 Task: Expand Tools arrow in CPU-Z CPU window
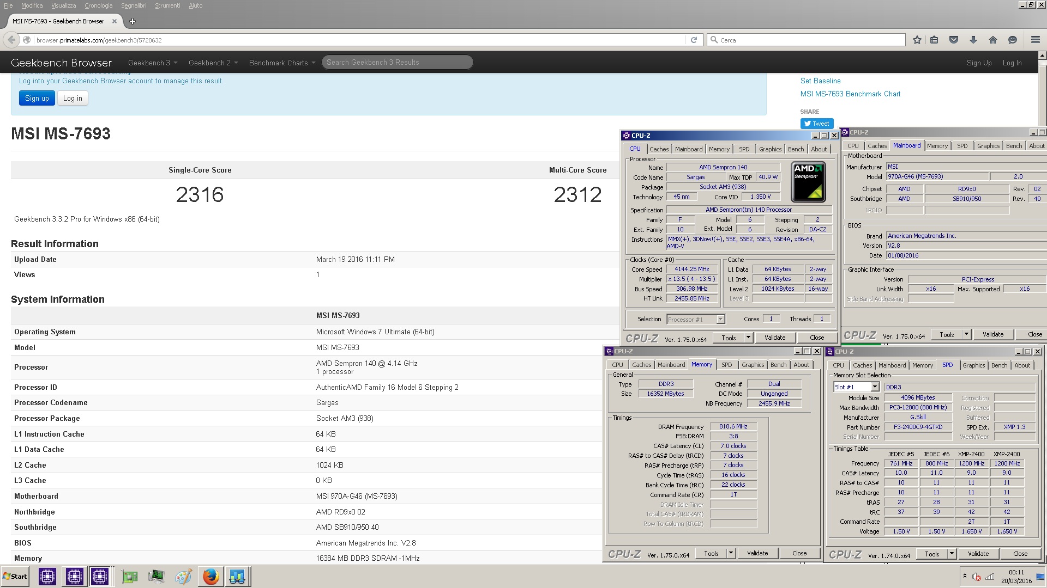tap(748, 338)
